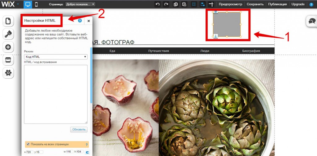Toggle 'Показать на всех страницах' checkbox

coord(28,144)
